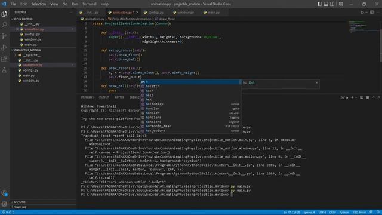Screen dimensions: 382x215
Task: Change line endings via CRLF
Action: (332, 213)
